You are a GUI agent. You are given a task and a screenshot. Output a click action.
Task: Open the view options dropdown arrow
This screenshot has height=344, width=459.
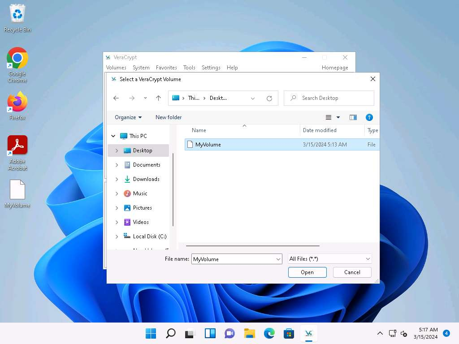click(x=338, y=117)
